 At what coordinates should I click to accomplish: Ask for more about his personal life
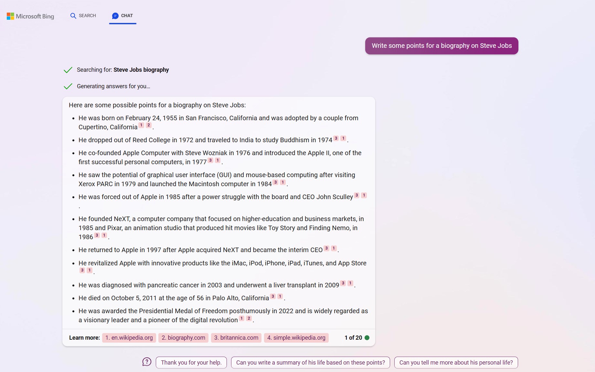point(456,363)
